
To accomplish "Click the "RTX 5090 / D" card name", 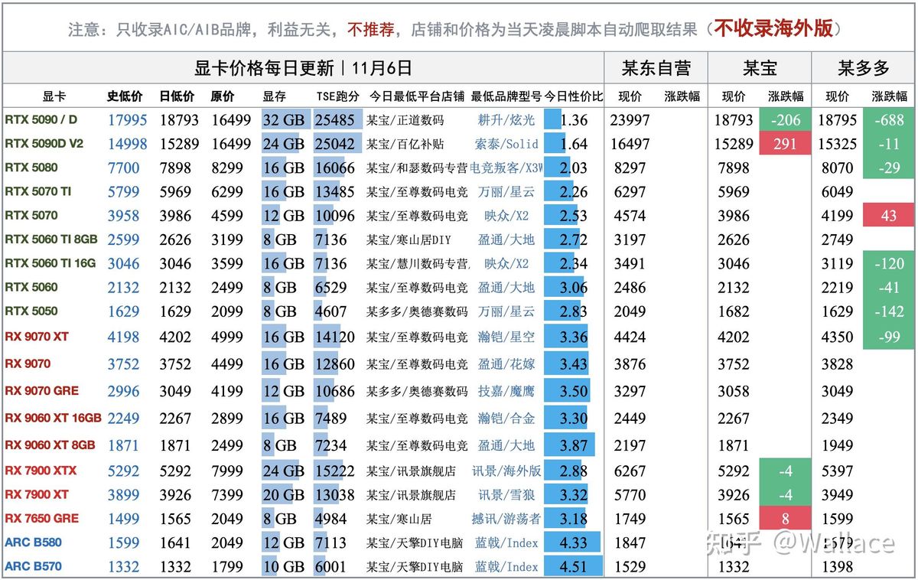I will coord(41,119).
